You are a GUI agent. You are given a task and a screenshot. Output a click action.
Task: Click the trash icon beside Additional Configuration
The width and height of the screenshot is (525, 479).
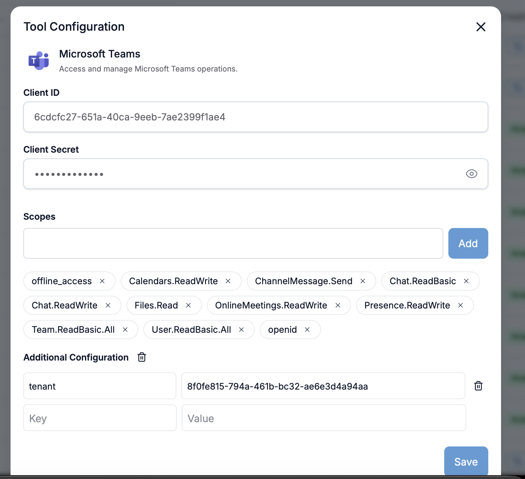pyautogui.click(x=142, y=357)
